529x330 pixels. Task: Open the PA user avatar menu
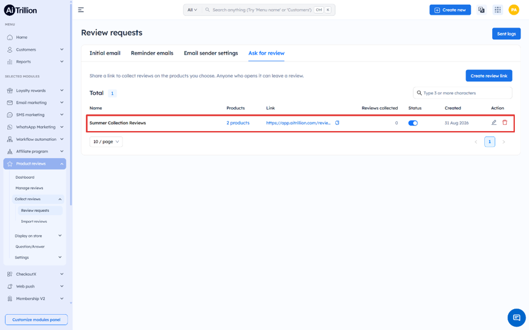pos(514,10)
